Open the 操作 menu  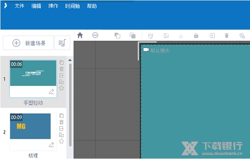point(53,6)
